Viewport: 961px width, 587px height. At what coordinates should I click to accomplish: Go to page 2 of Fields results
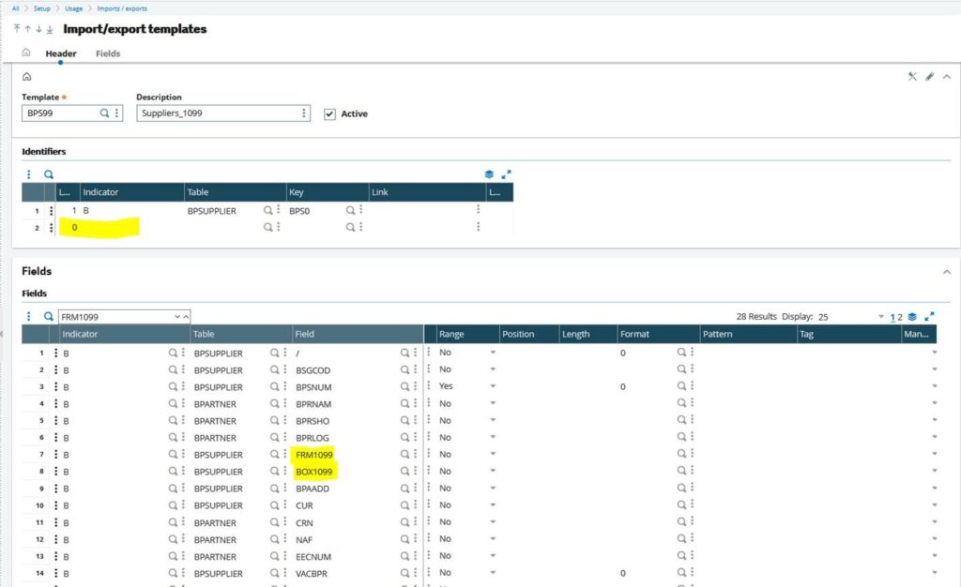899,316
